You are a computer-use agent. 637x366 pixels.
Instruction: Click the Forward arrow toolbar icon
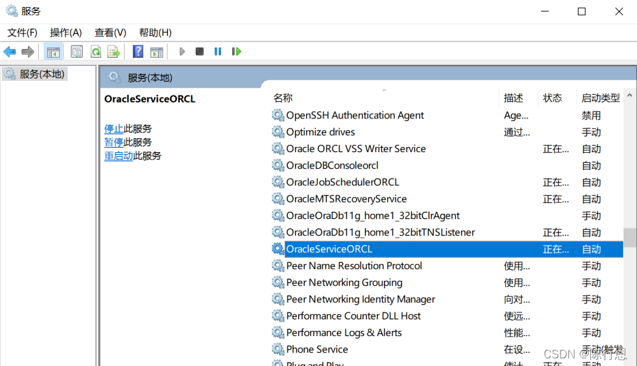pos(27,52)
